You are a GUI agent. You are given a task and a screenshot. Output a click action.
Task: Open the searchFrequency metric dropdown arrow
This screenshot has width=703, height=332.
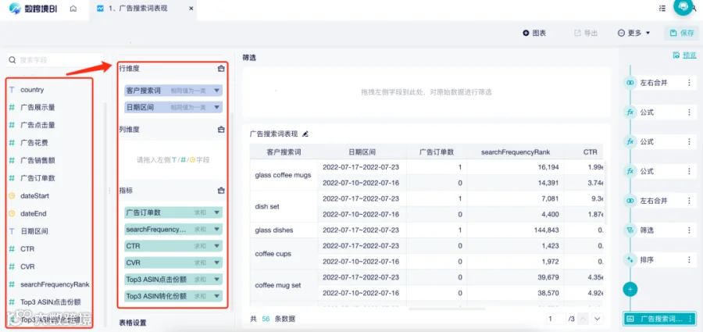(216, 229)
